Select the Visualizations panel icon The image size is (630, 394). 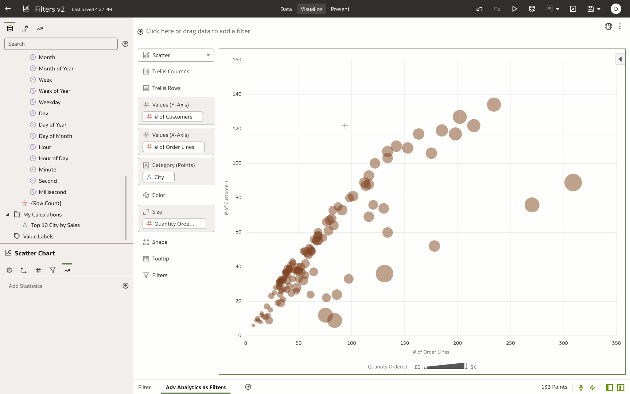coord(24,28)
